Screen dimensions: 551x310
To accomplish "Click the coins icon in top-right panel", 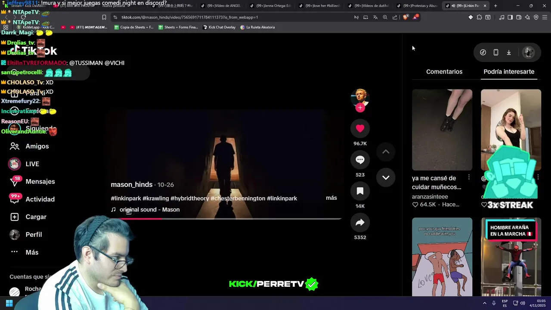I will pos(483,52).
